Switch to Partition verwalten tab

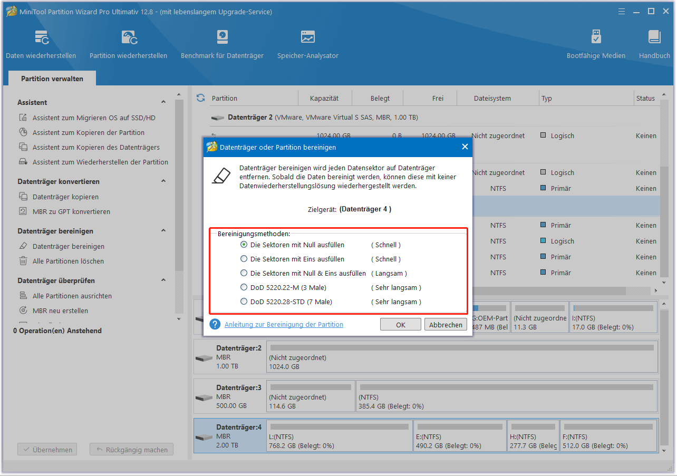(52, 79)
